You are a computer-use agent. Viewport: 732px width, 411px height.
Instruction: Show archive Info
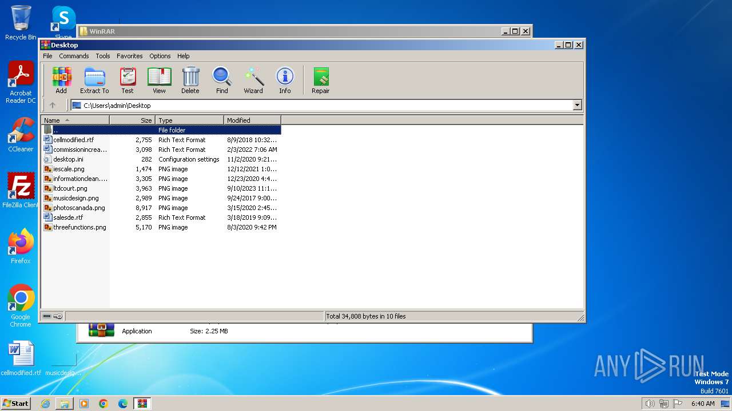click(285, 80)
